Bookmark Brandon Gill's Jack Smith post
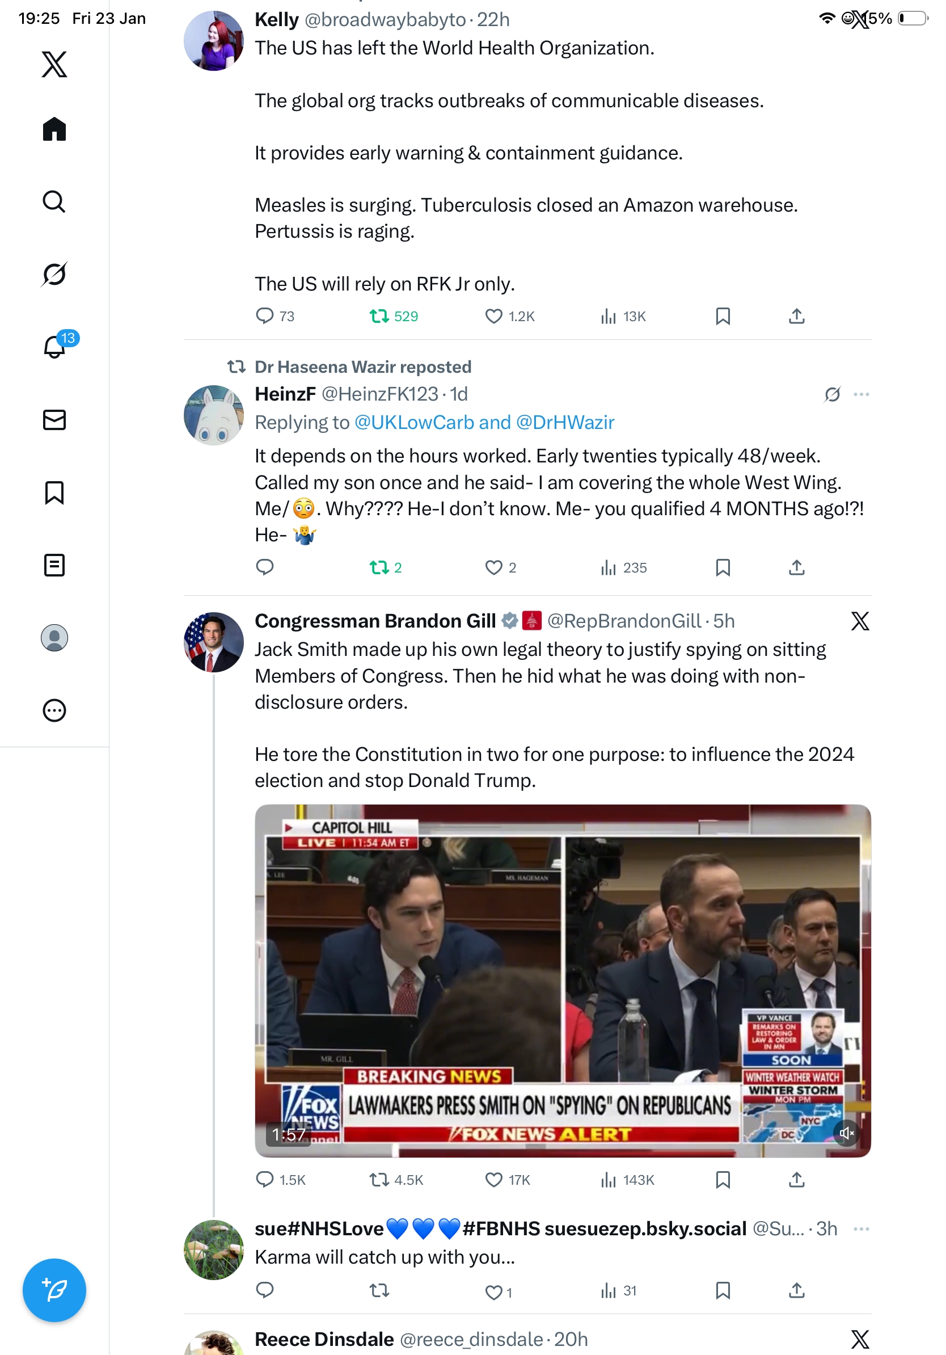The height and width of the screenshot is (1355, 946). [723, 1180]
